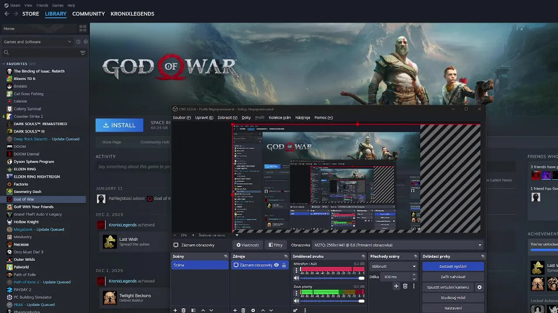Open transition properties kebab menu

(414, 286)
